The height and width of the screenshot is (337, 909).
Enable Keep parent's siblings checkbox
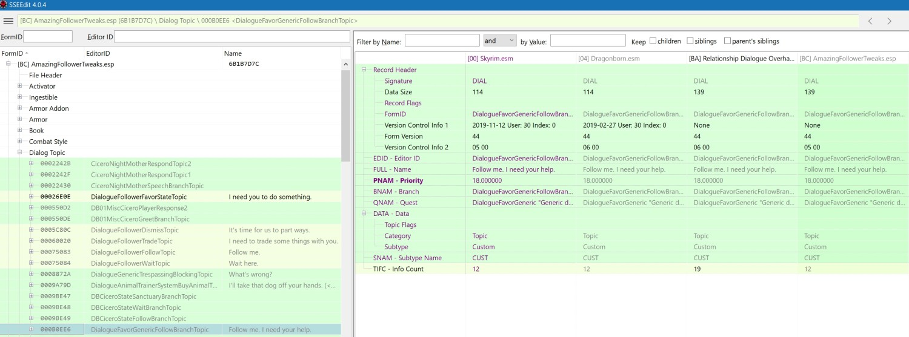(728, 41)
